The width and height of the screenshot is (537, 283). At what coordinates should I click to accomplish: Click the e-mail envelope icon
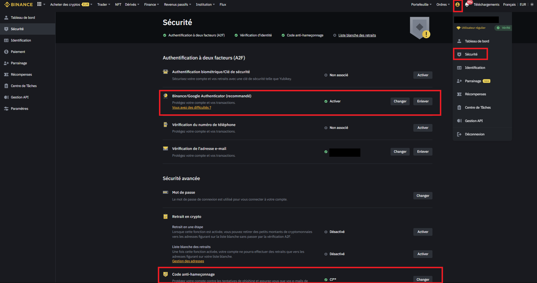pos(166,148)
